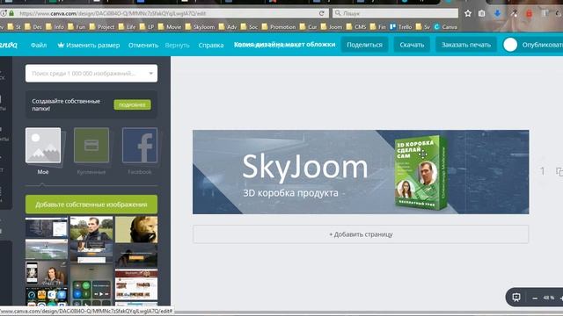Expand the image search dropdown arrow
Screen dimensions: 563x316
pos(151,74)
